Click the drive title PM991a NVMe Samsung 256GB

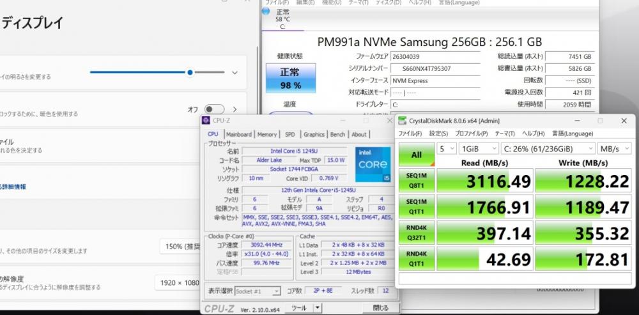[429, 42]
